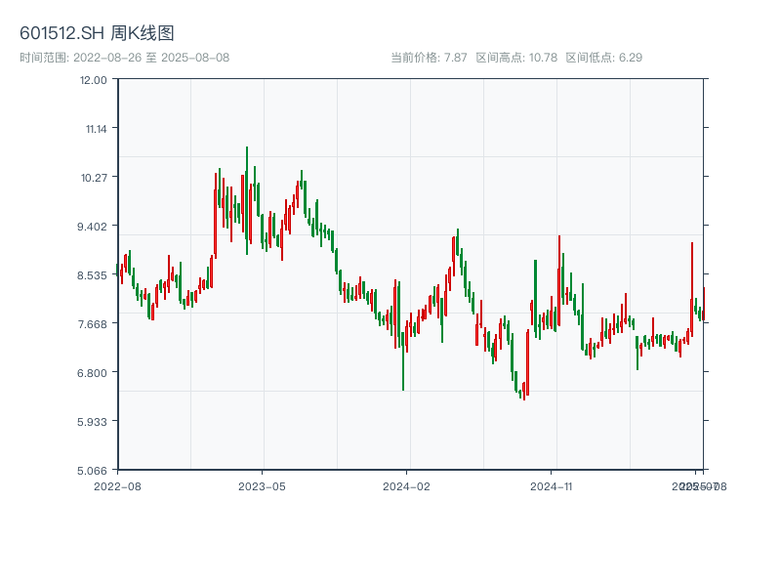Select the 2024-02 x-axis date marker
Screen dimensions: 781x586
click(x=407, y=485)
